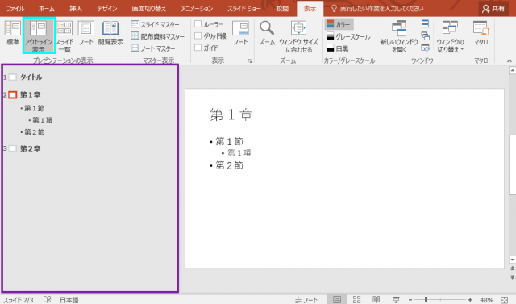Click ウィンドウサイズに合わせる fit-to-window icon
The image size is (516, 304).
tap(298, 36)
